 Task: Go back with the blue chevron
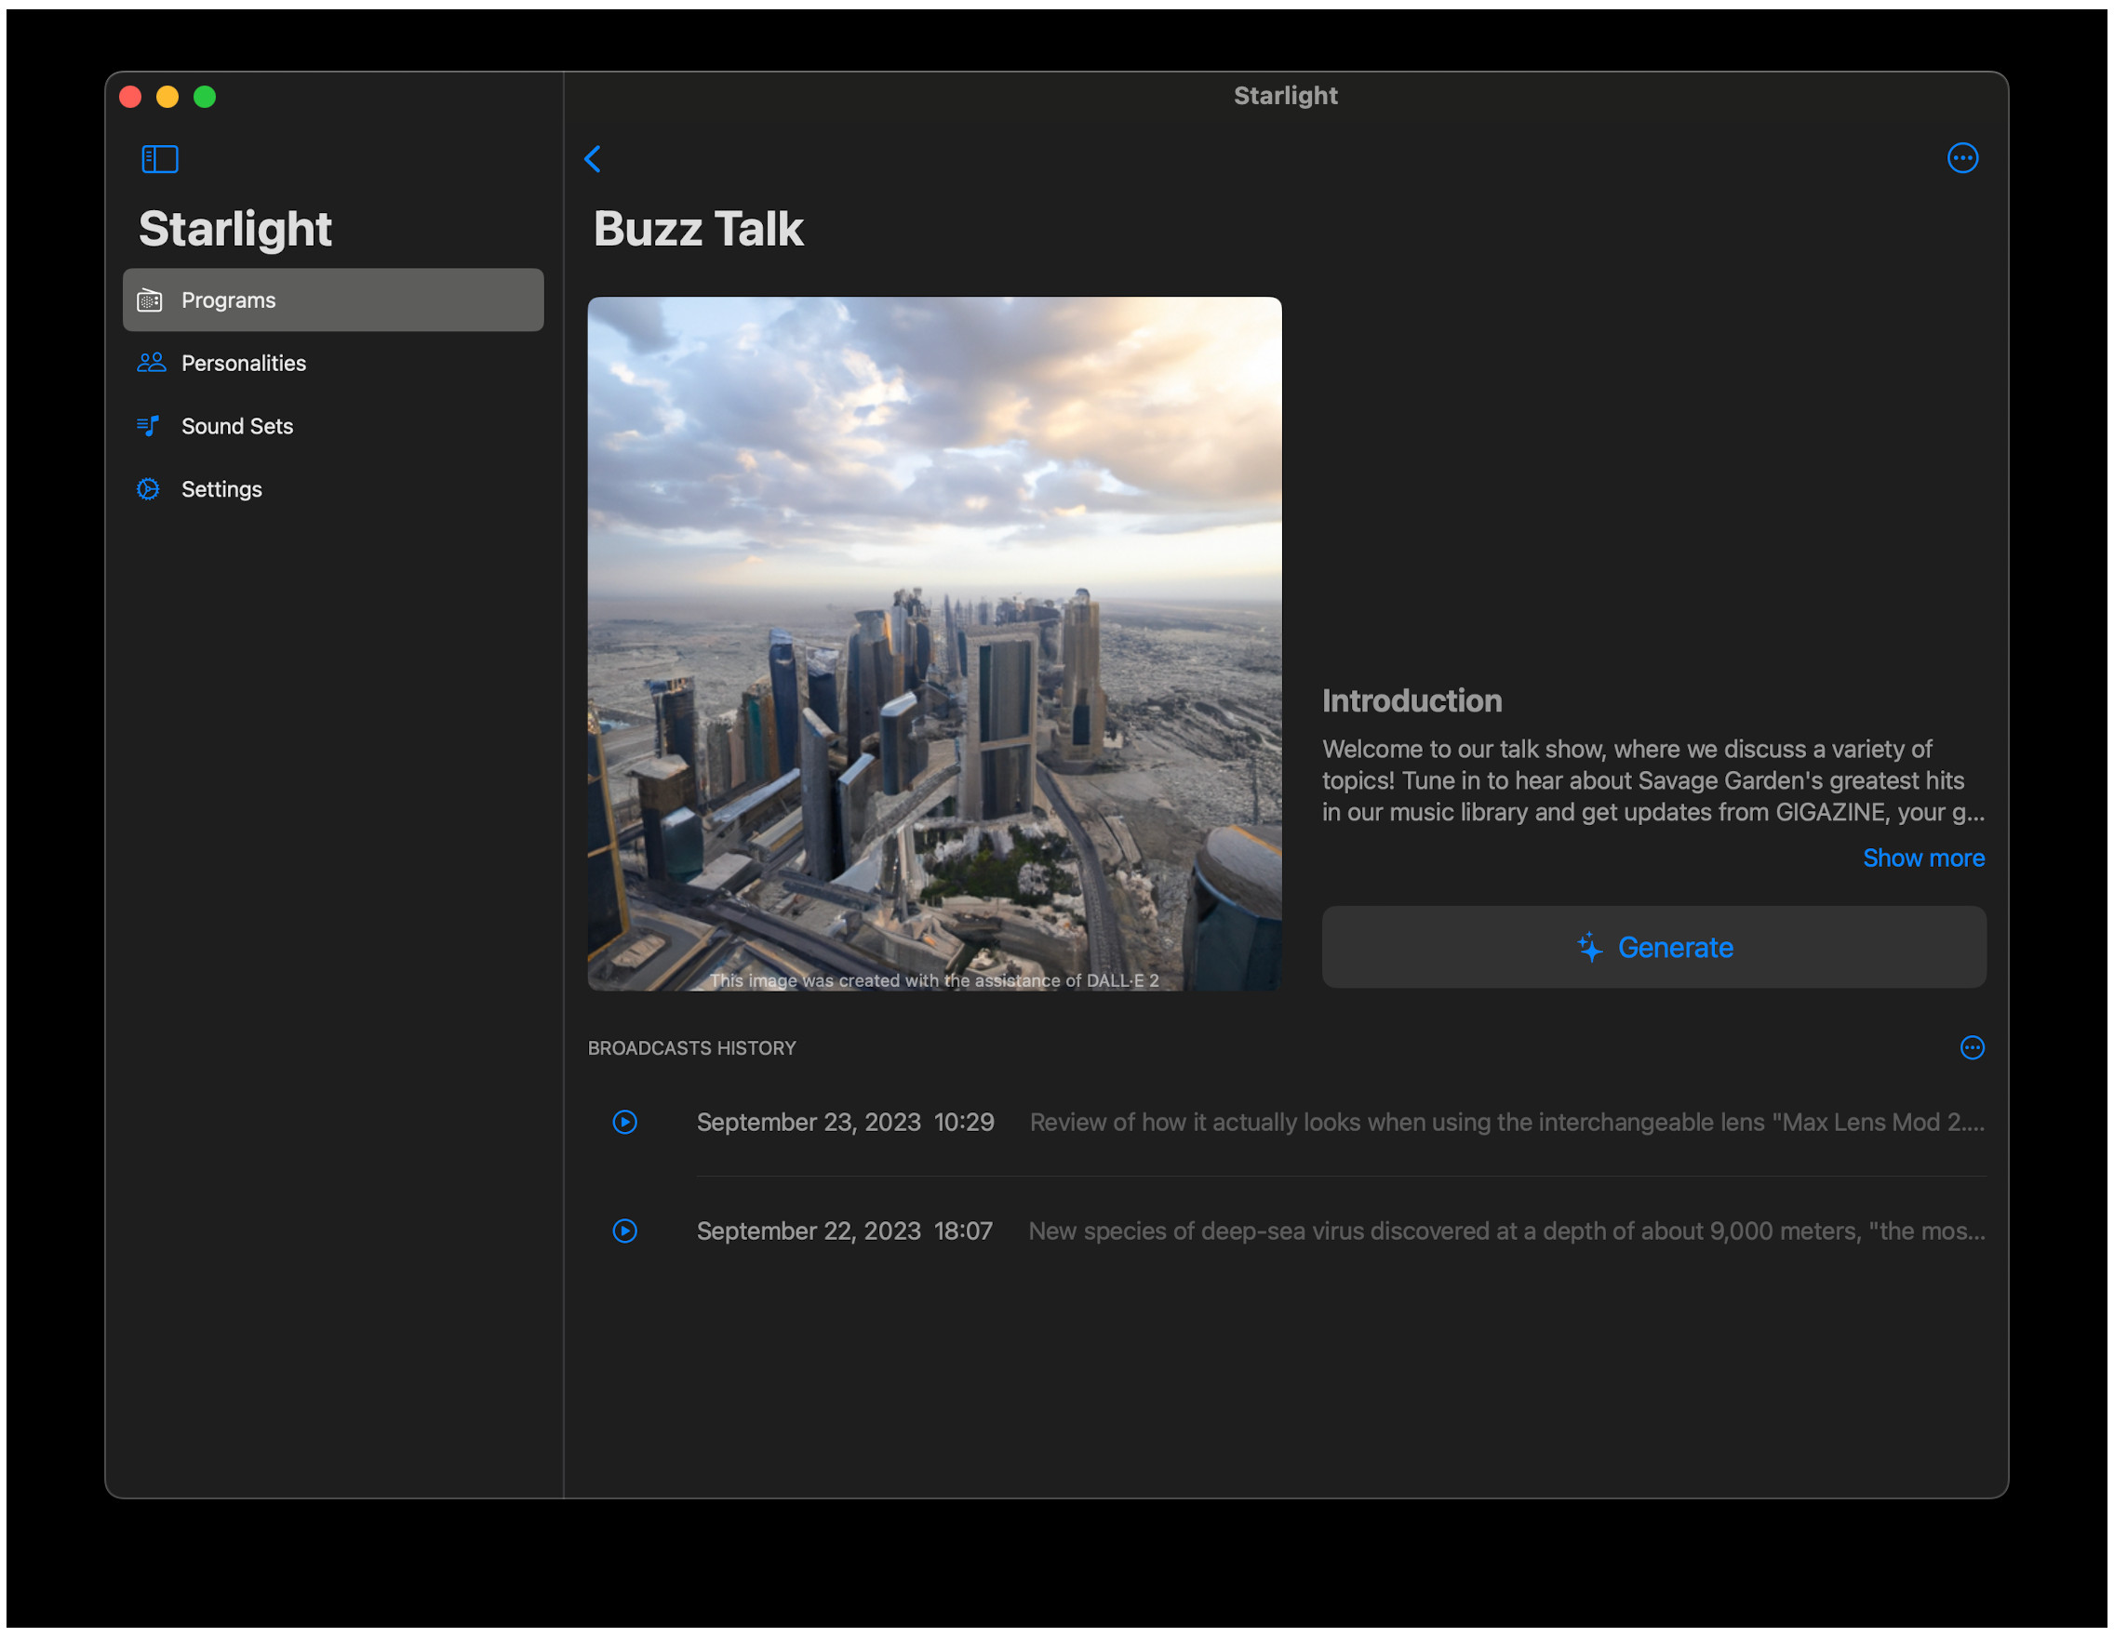coord(594,159)
